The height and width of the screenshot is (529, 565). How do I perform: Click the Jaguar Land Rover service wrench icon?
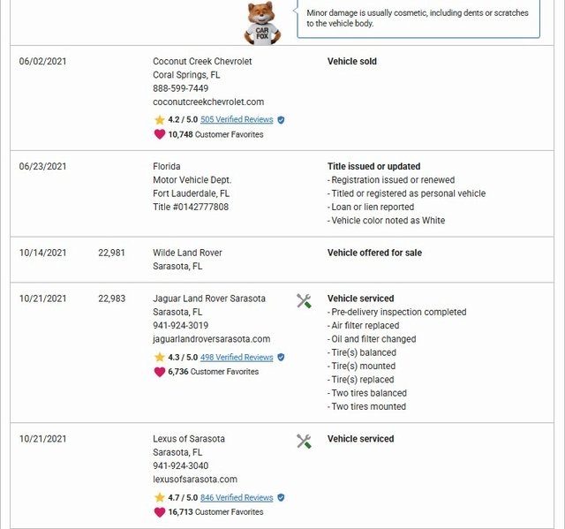304,301
